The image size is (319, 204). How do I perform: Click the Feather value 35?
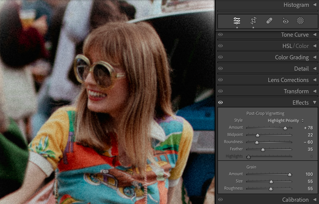pyautogui.click(x=310, y=149)
